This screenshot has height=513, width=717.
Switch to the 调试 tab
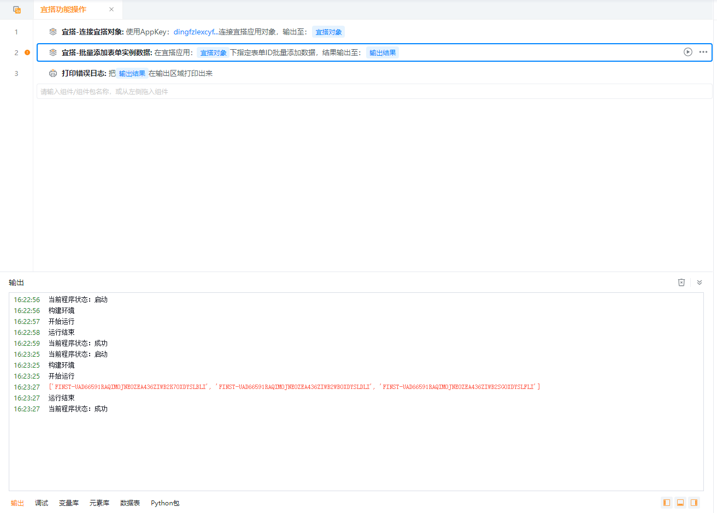pos(42,503)
